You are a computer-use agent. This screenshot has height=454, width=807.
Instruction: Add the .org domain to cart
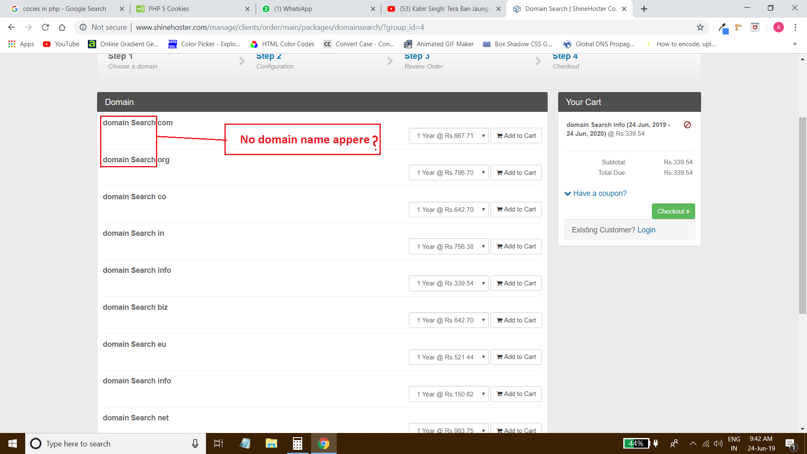click(516, 173)
